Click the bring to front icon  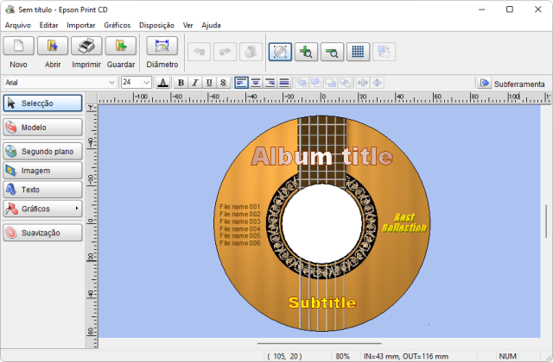(302, 83)
